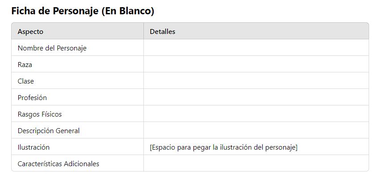The height and width of the screenshot is (176, 378).
Task: Click empty details cell beside Clase
Action: 256,80
